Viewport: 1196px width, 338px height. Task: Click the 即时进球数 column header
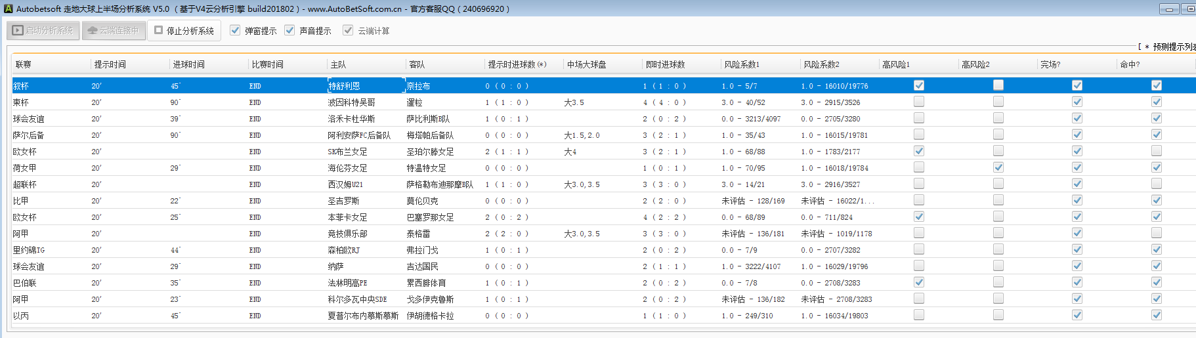click(x=665, y=64)
